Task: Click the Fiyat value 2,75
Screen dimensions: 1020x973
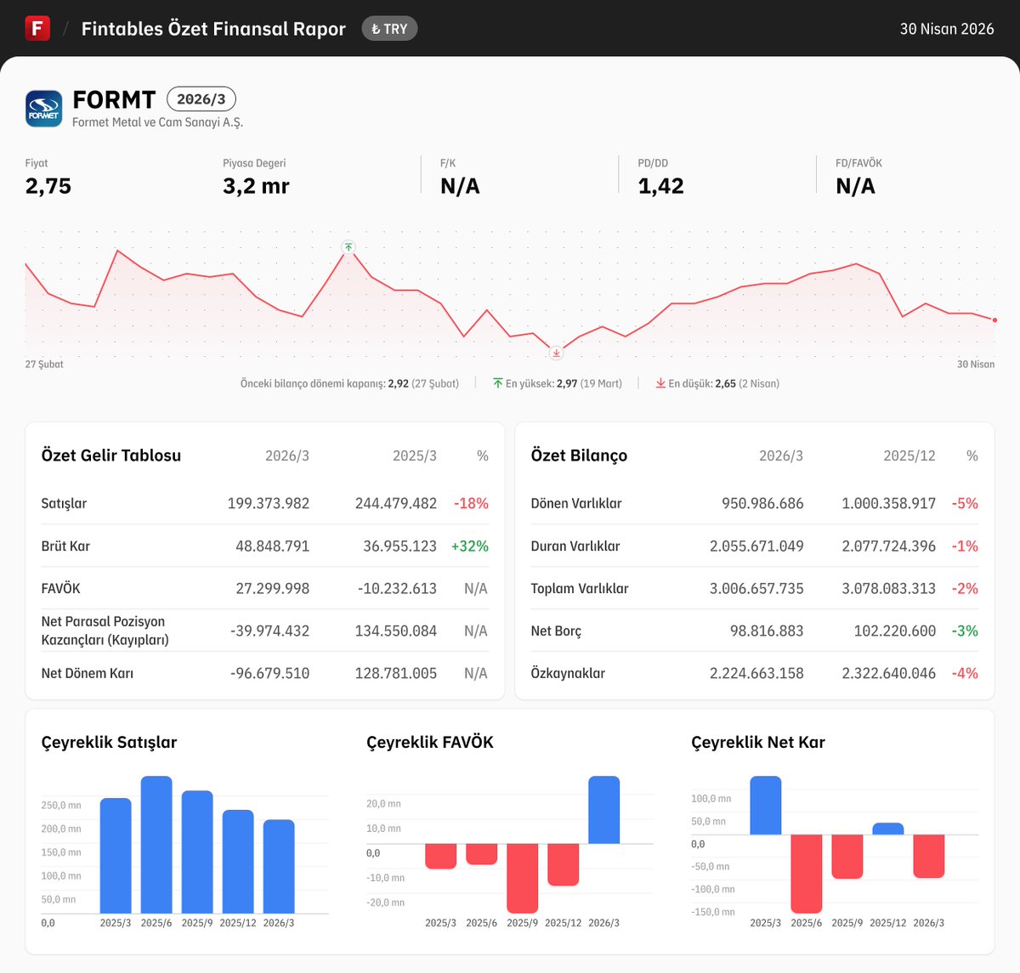Action: [x=48, y=186]
